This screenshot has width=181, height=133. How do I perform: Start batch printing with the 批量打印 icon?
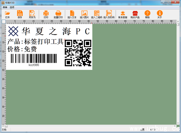(x=58, y=14)
